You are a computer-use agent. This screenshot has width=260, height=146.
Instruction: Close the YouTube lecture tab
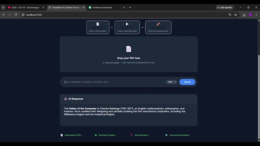tap(43, 8)
